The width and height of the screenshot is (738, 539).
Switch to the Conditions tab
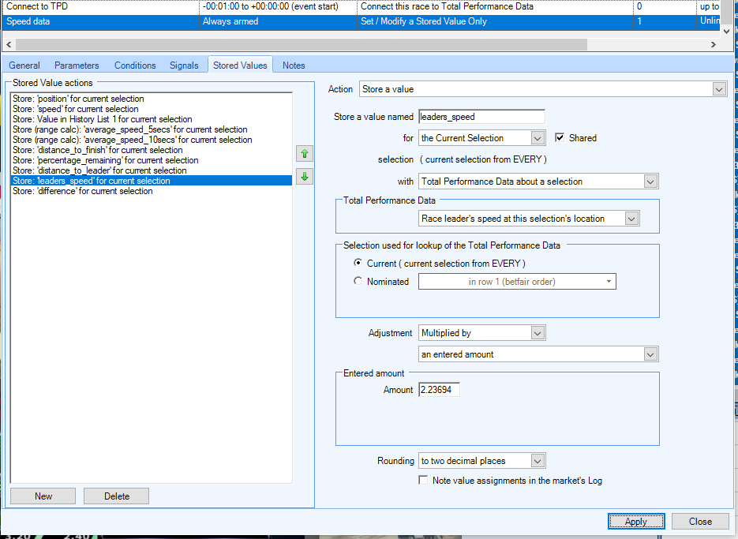click(x=135, y=66)
